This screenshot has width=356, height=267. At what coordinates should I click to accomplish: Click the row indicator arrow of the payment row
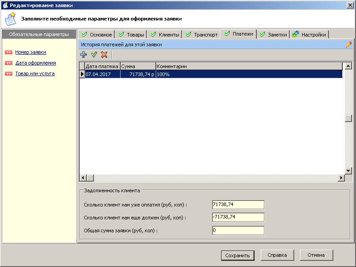tap(82, 74)
